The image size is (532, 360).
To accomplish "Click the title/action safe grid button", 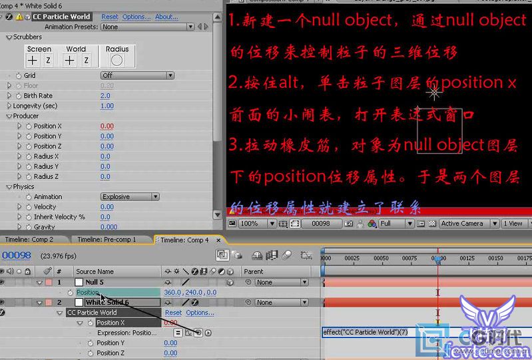I will tap(282, 224).
